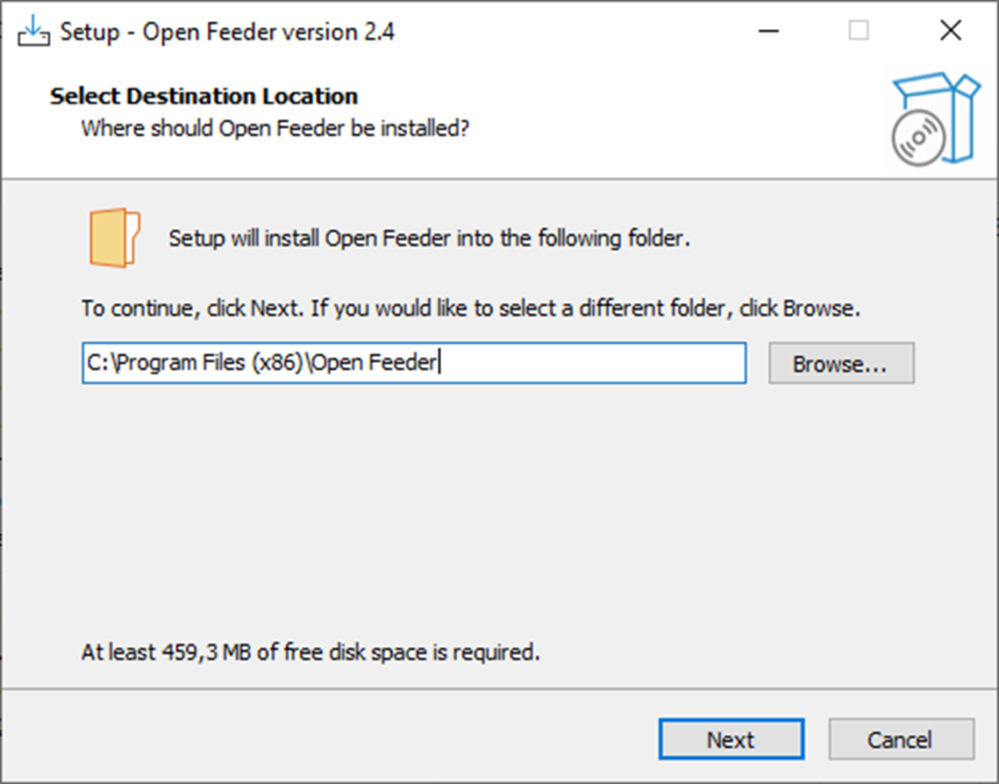Screen dimensions: 999x784
Task: Click the empty gray area below path field
Action: click(488, 507)
